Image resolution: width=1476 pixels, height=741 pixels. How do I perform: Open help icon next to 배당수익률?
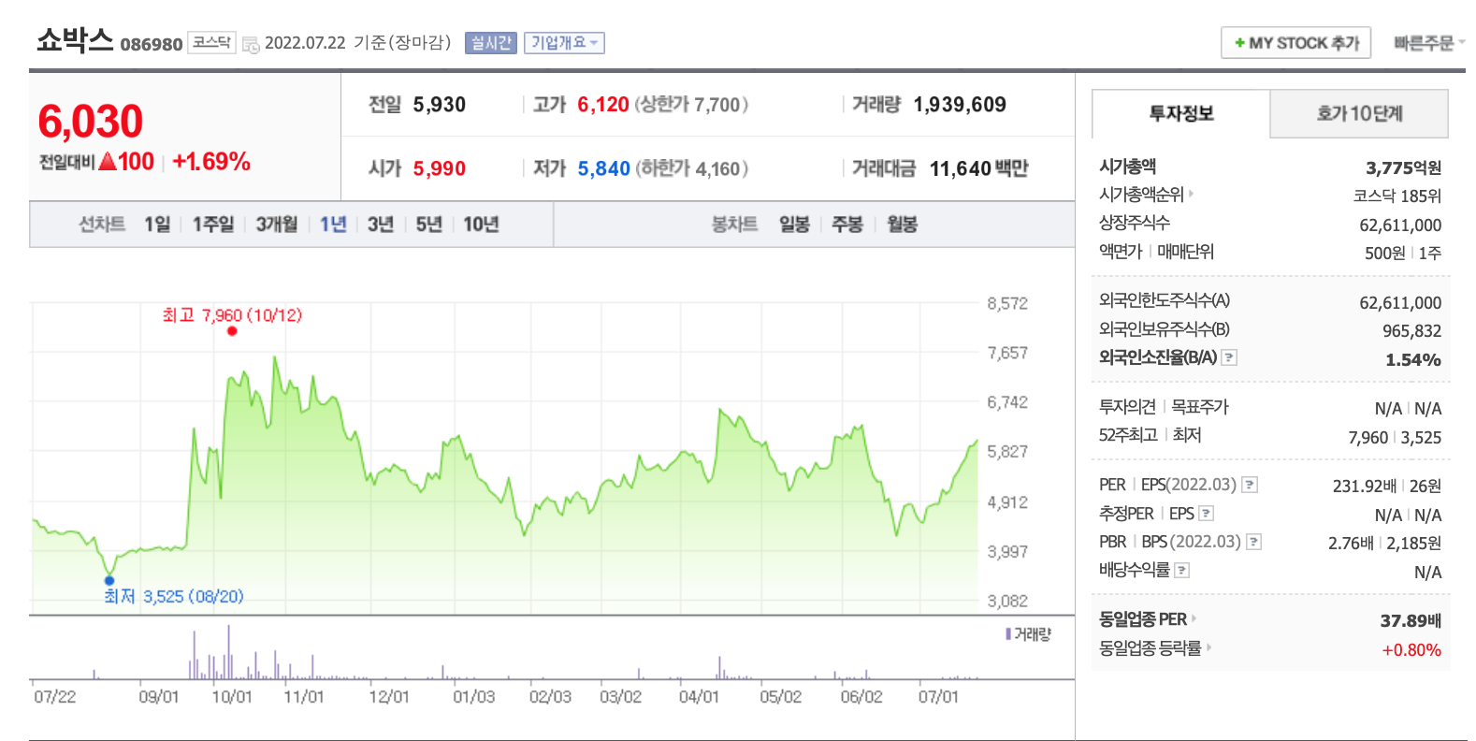1182,570
